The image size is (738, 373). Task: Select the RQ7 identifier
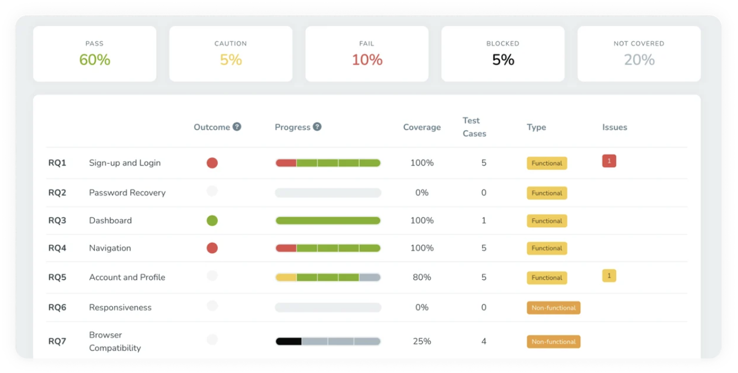click(x=57, y=341)
